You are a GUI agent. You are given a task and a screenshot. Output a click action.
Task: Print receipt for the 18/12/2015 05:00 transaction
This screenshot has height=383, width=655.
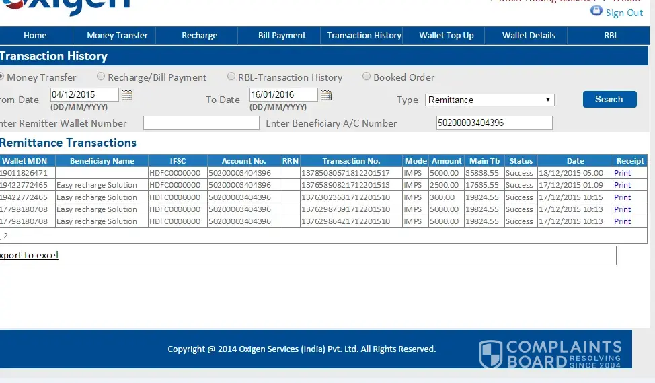tap(622, 173)
